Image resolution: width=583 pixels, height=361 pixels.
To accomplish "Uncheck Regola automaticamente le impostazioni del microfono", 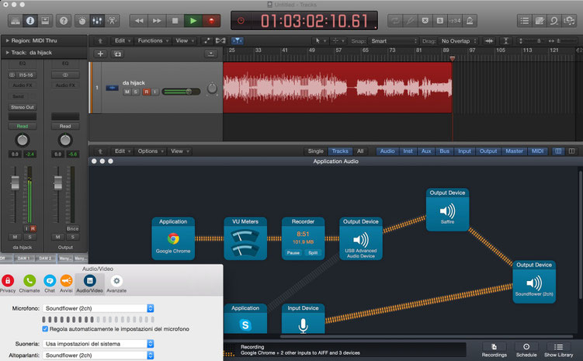I will point(45,329).
